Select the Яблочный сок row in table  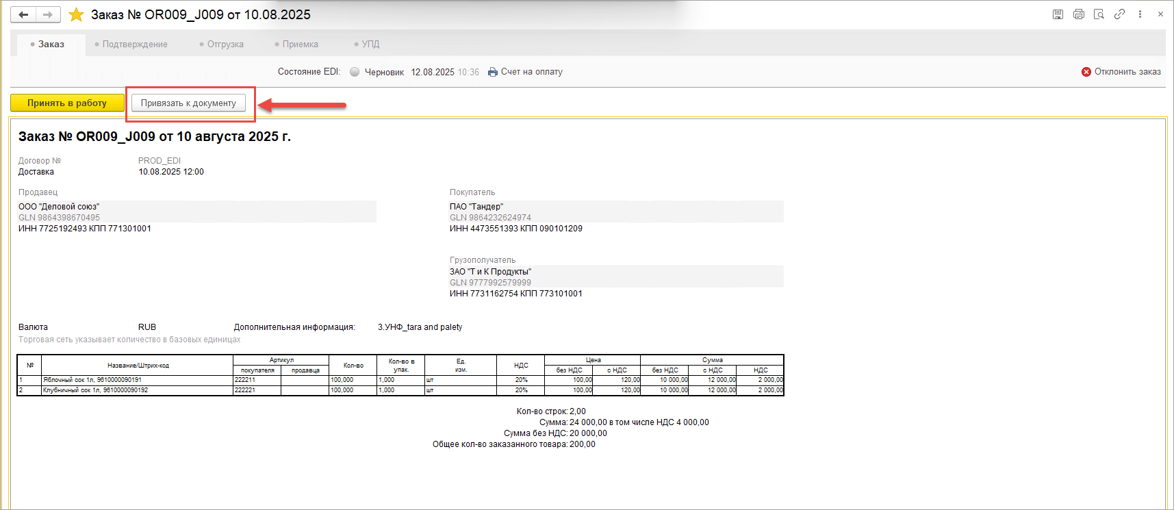[92, 380]
